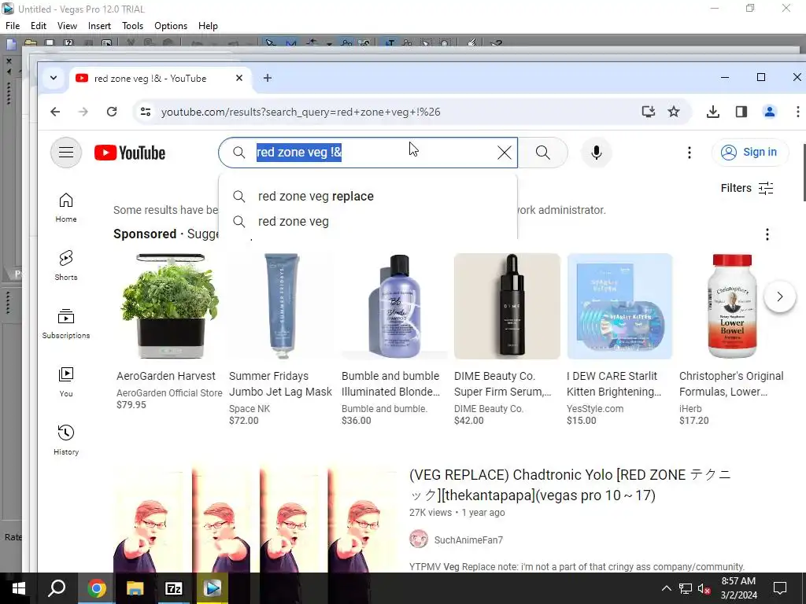Click SuchAnimeFan7 channel avatar
Image resolution: width=806 pixels, height=604 pixels.
coord(419,540)
